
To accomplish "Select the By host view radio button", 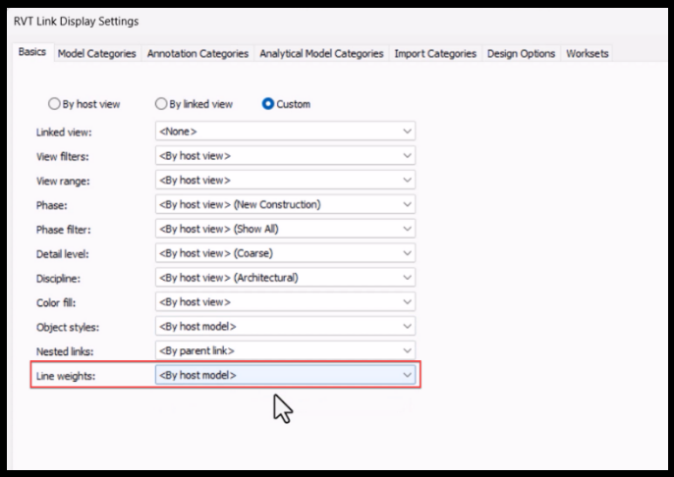I will coord(54,104).
